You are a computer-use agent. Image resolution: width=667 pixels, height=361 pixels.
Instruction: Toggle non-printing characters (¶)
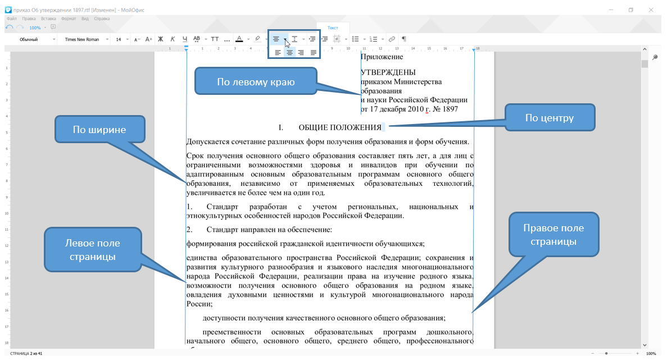coord(404,39)
